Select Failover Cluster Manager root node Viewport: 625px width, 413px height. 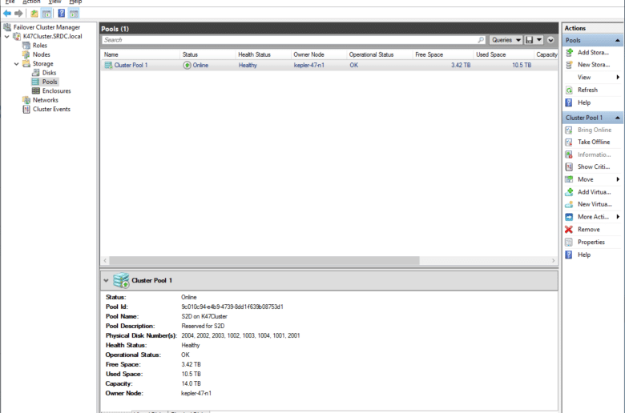coord(46,27)
